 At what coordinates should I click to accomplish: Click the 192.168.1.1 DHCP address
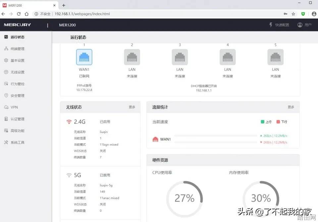coord(204,90)
